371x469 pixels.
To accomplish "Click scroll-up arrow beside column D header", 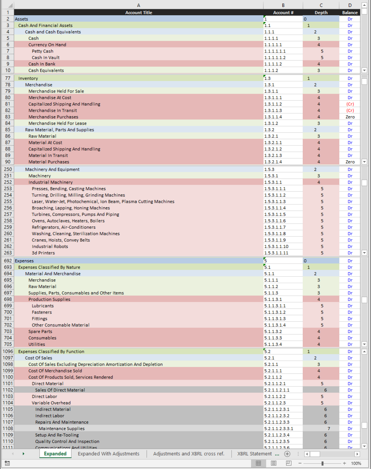I will (x=364, y=5).
